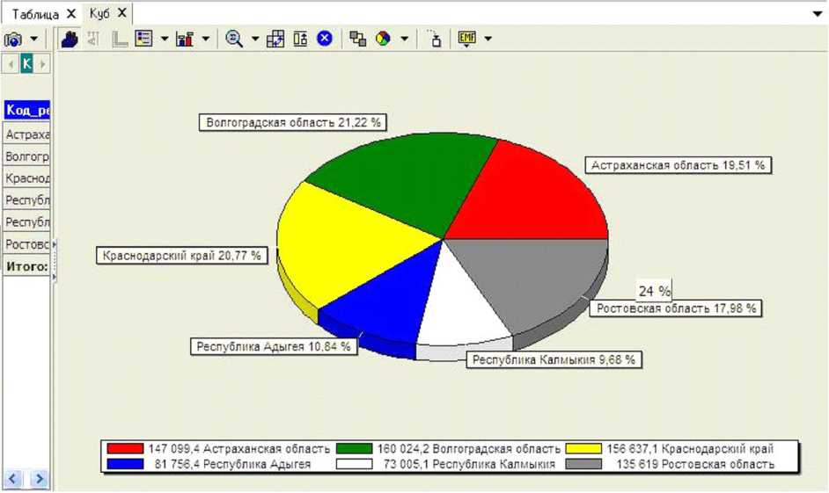Click the grid arrows layout icon
Image resolution: width=829 pixels, height=493 pixels.
point(275,39)
